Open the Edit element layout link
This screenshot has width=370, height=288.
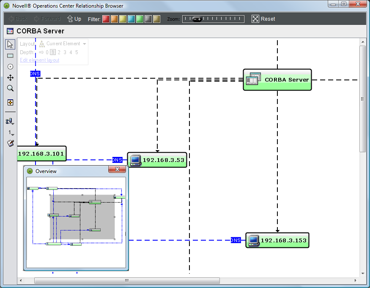pyautogui.click(x=40, y=60)
